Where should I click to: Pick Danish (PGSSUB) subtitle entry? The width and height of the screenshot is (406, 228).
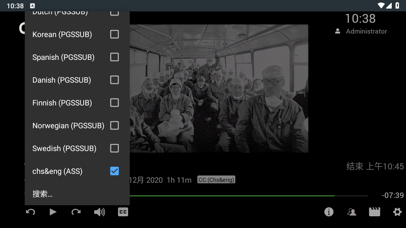[77, 80]
